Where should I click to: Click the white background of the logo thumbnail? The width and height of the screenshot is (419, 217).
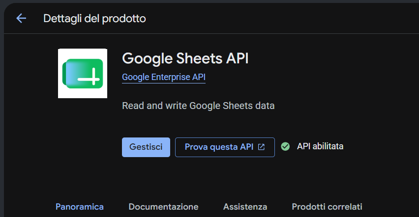(83, 54)
